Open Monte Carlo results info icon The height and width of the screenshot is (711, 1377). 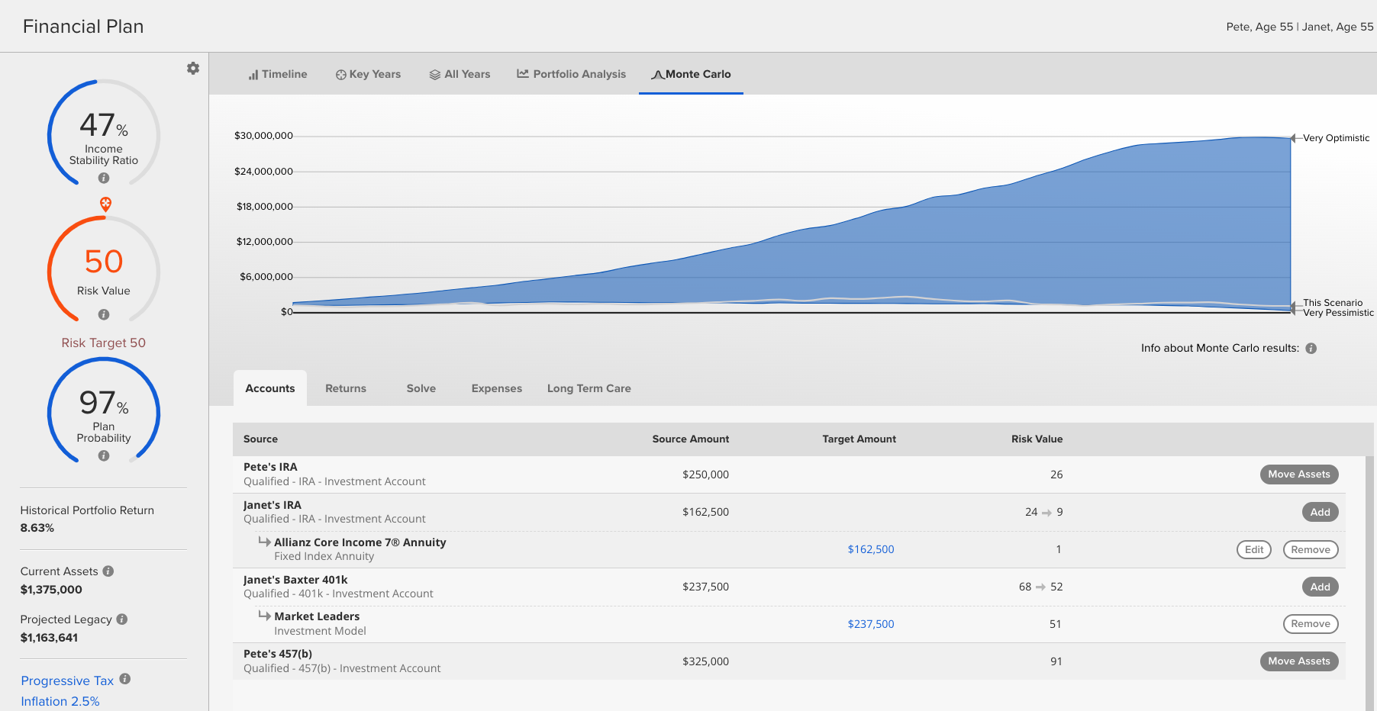click(x=1311, y=348)
